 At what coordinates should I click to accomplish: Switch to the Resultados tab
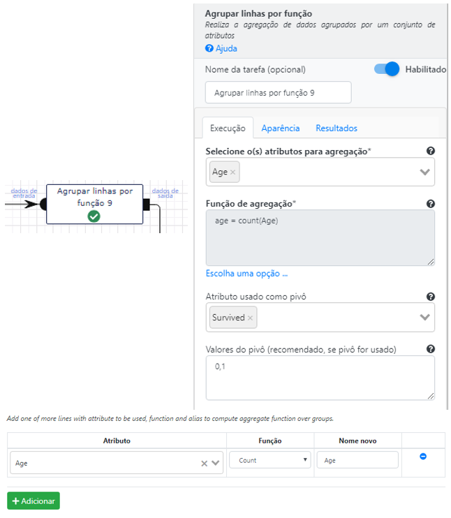click(x=337, y=128)
